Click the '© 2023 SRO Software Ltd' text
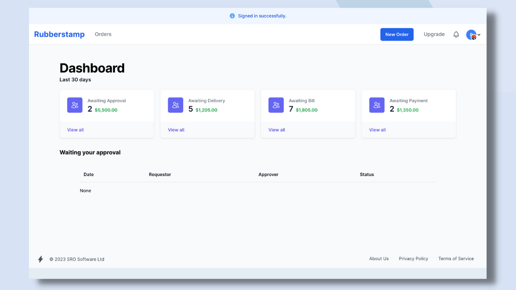 point(77,259)
